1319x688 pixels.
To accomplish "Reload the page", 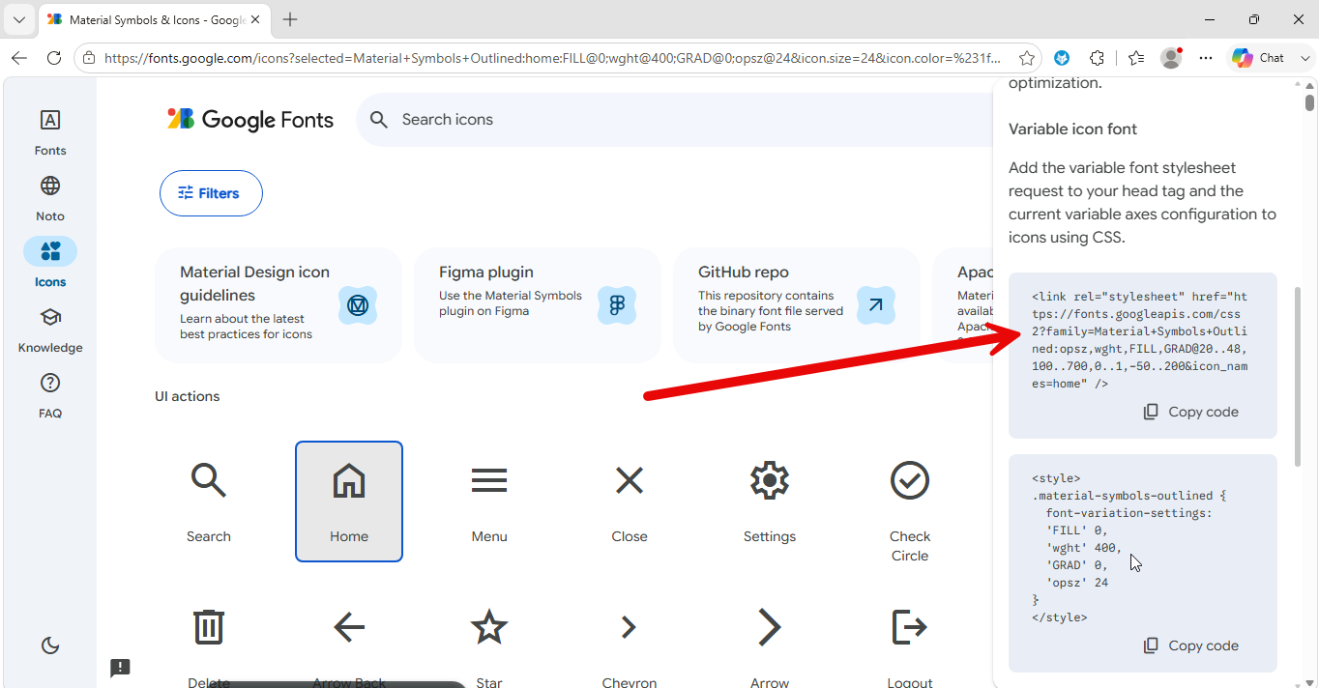I will [x=54, y=58].
